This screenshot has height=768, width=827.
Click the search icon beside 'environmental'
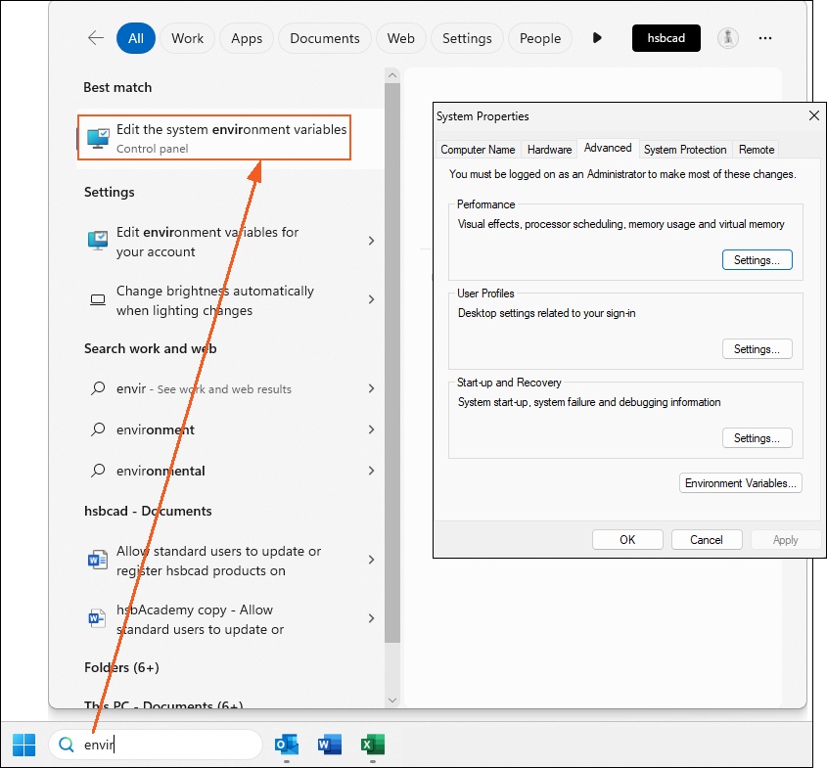[98, 471]
